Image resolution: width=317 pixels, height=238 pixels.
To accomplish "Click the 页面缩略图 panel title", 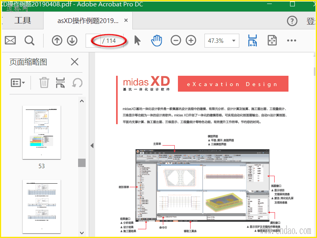I will tap(28, 62).
